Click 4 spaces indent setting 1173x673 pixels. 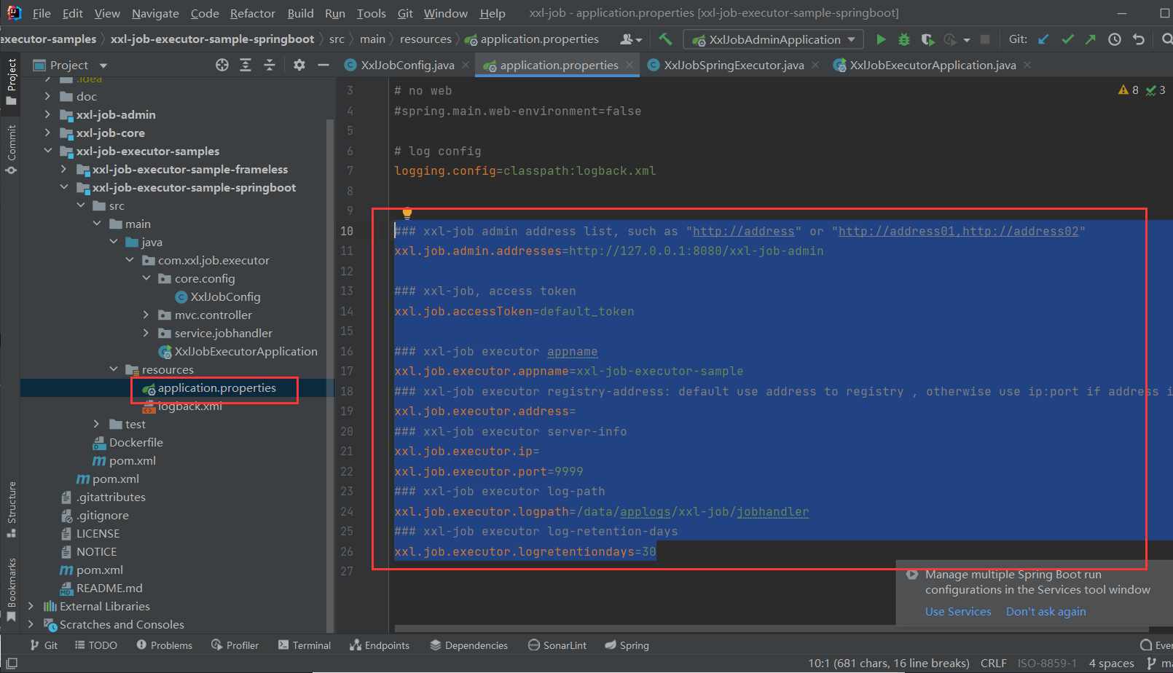1111,663
